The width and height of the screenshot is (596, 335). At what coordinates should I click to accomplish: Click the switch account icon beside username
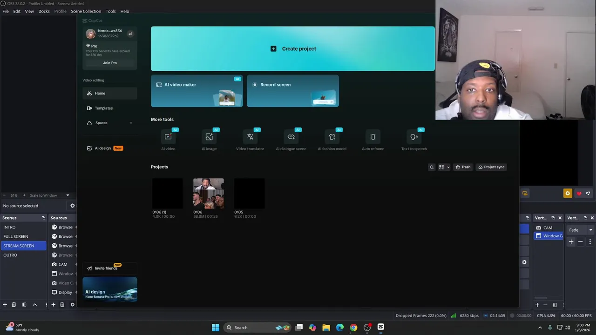[x=130, y=33]
